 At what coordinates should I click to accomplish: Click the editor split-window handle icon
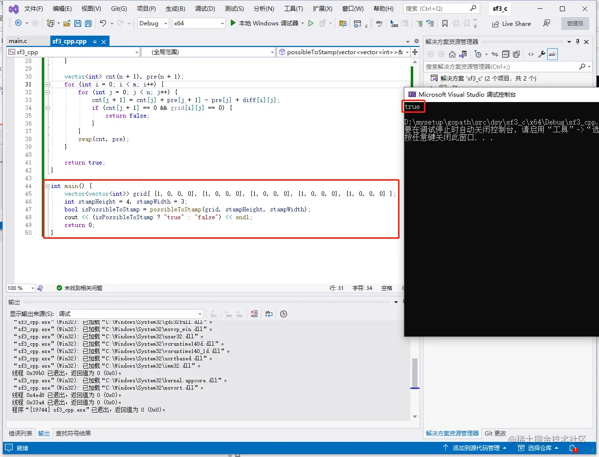pyautogui.click(x=415, y=52)
